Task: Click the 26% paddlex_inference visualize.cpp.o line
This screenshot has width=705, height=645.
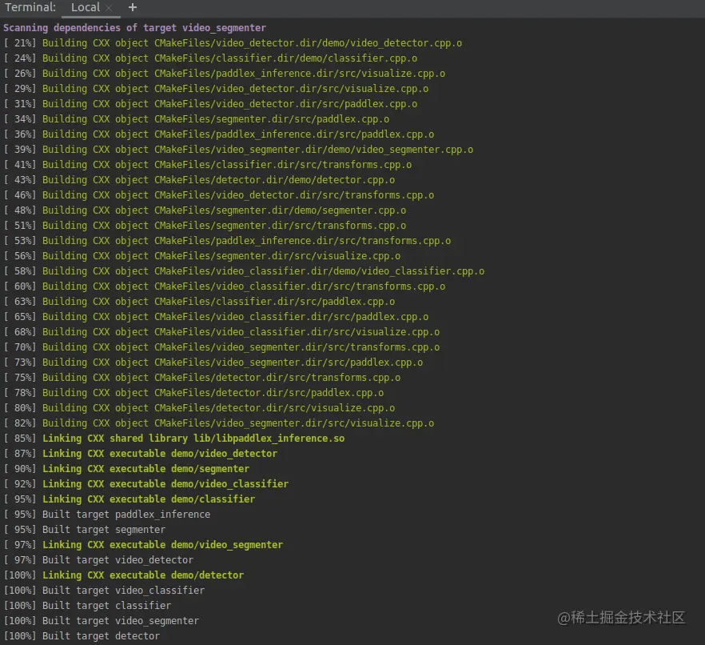Action: click(x=225, y=74)
